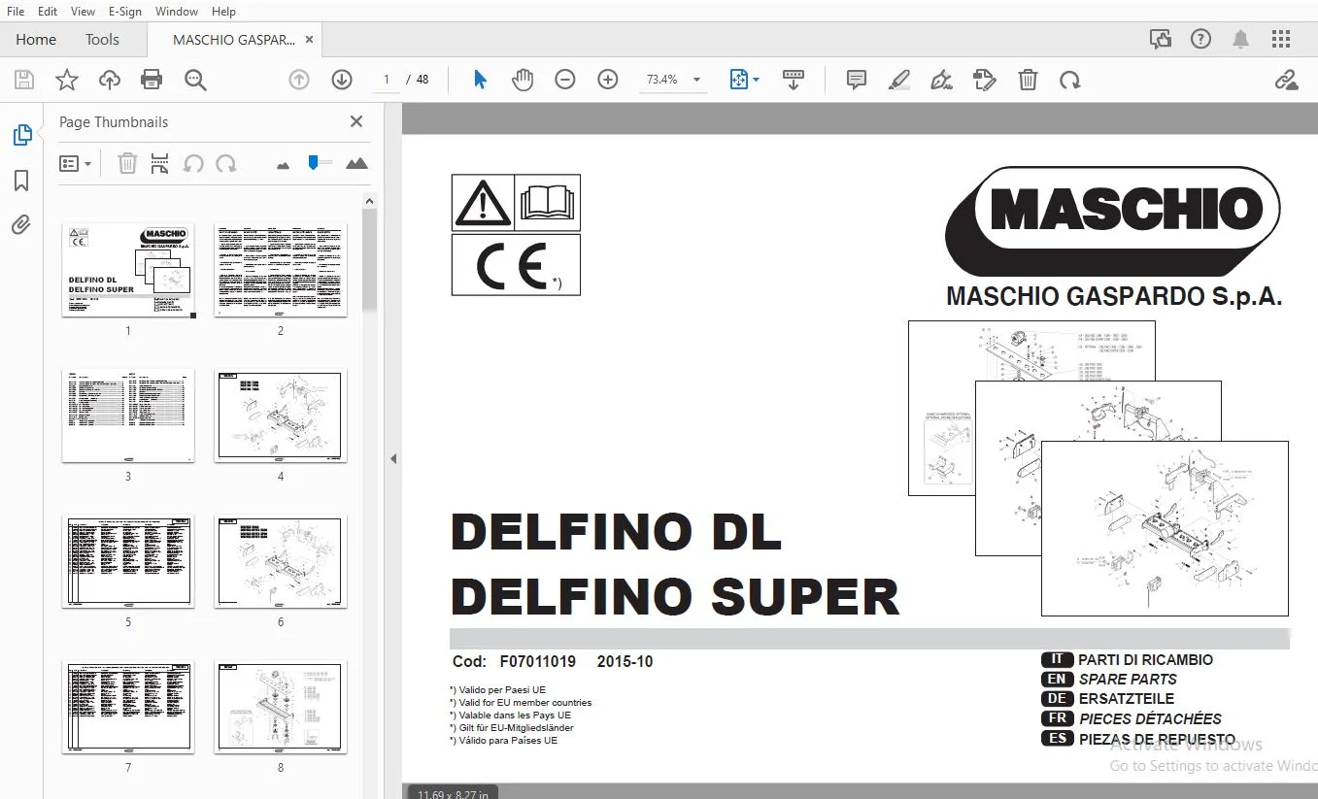
Task: Upload the file to cloud storage
Action: tap(110, 80)
